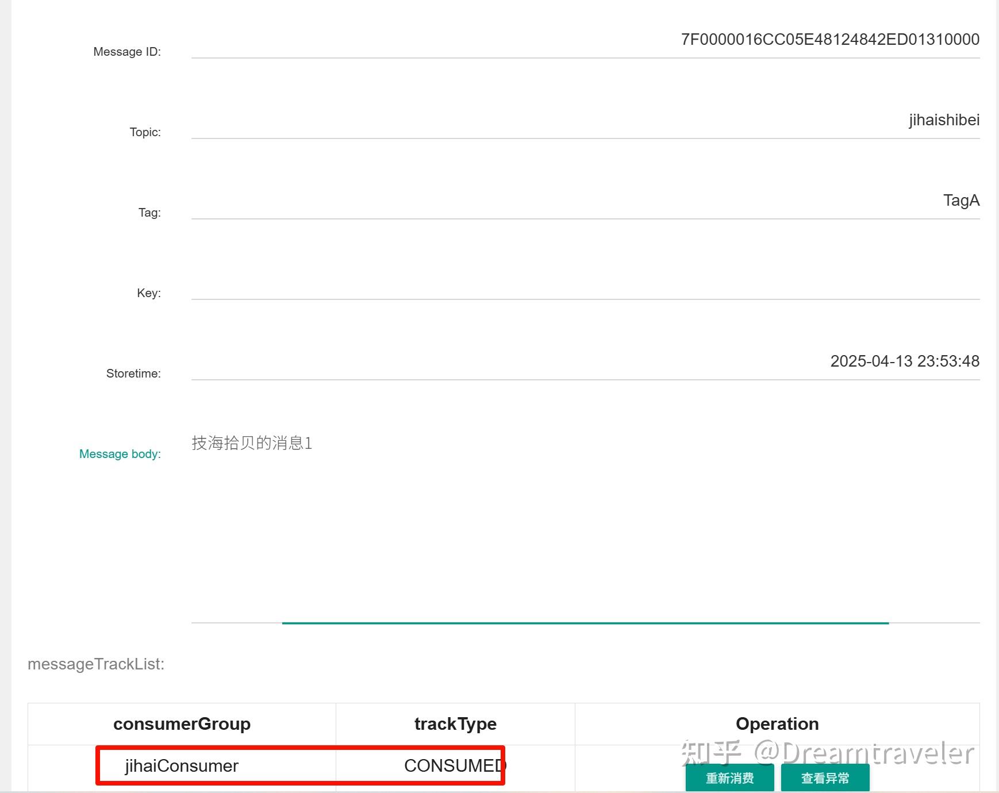Image resolution: width=999 pixels, height=793 pixels.
Task: Select the jihaiConsumer table cell
Action: coord(182,765)
